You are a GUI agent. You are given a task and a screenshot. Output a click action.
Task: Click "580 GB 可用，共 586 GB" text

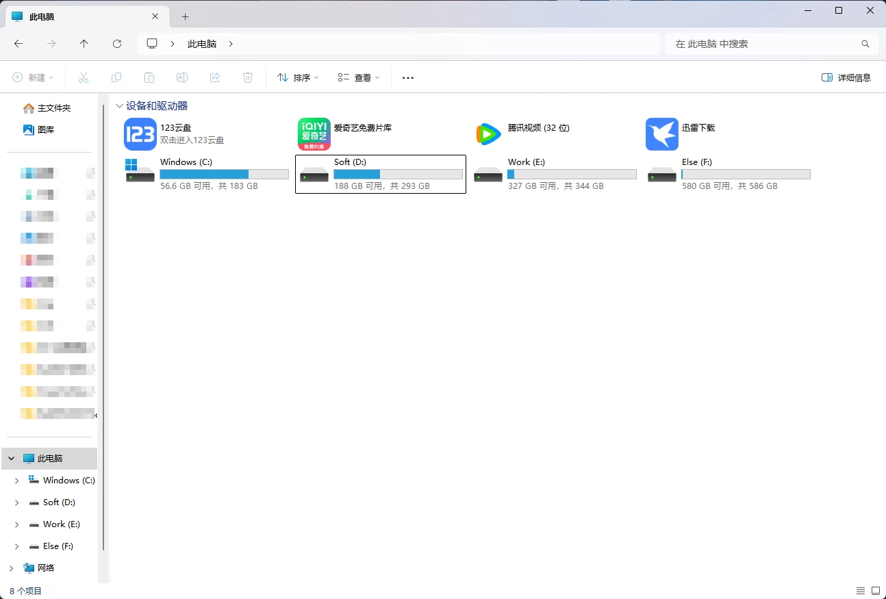click(730, 186)
